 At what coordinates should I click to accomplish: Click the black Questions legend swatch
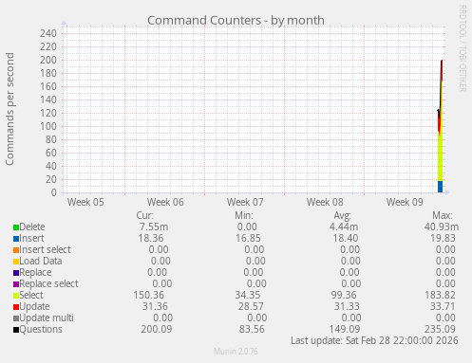point(16,330)
